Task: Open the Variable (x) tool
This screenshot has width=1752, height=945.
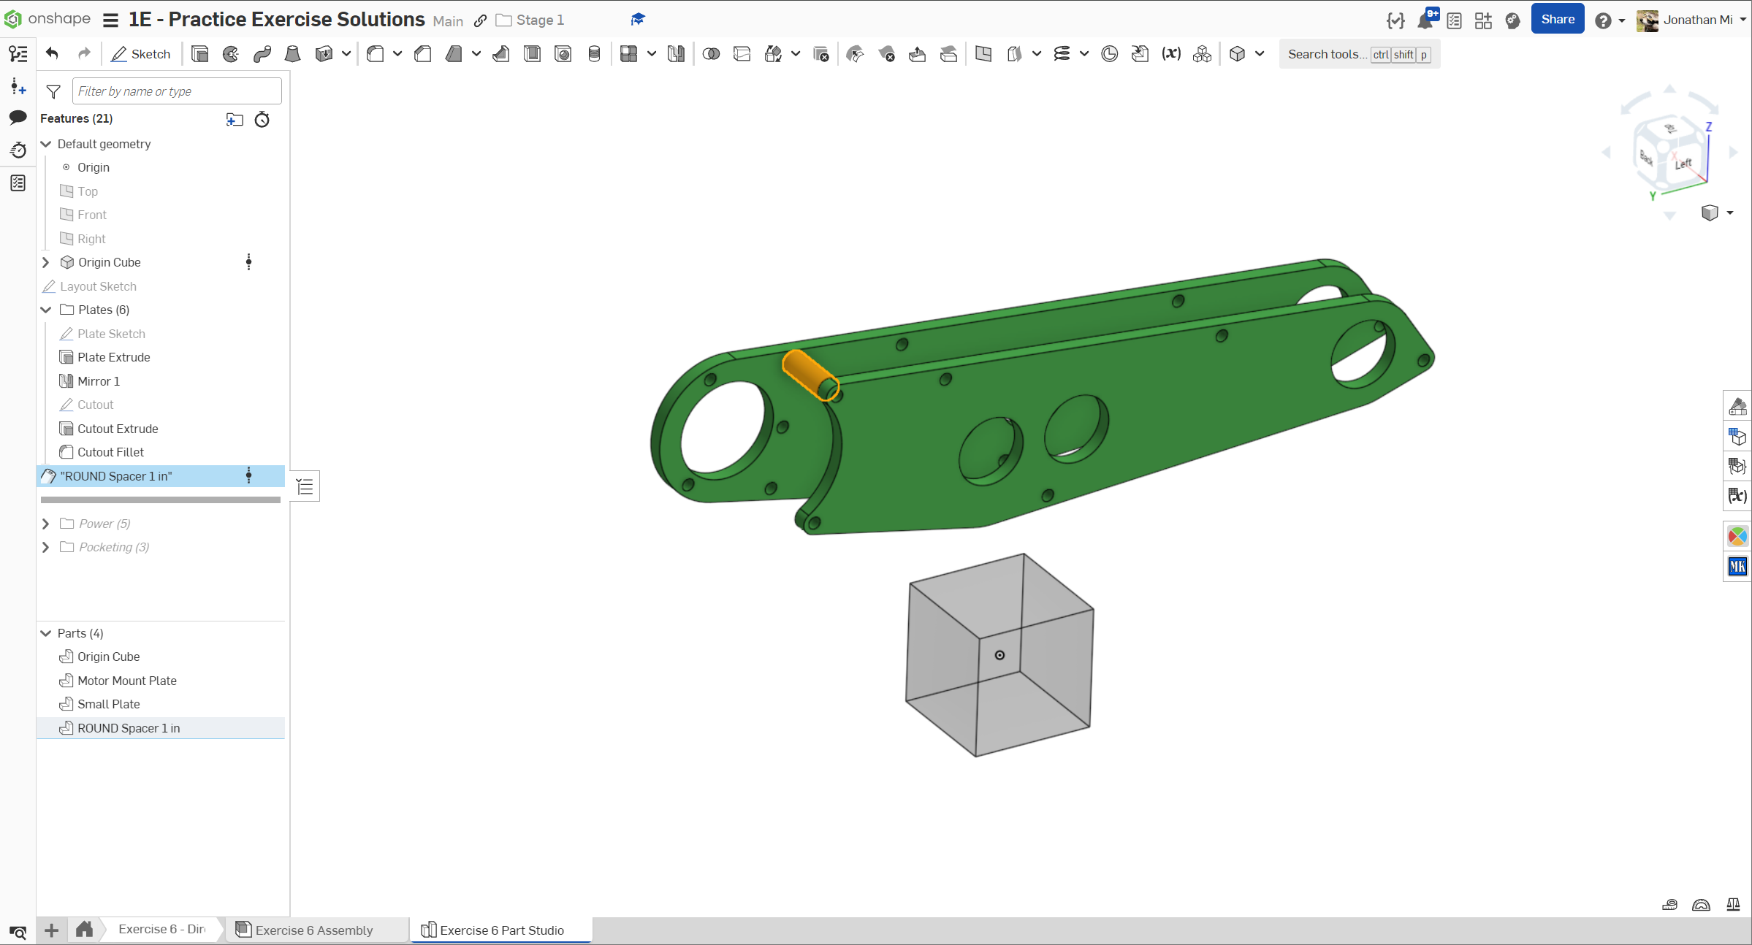Action: (x=1171, y=54)
